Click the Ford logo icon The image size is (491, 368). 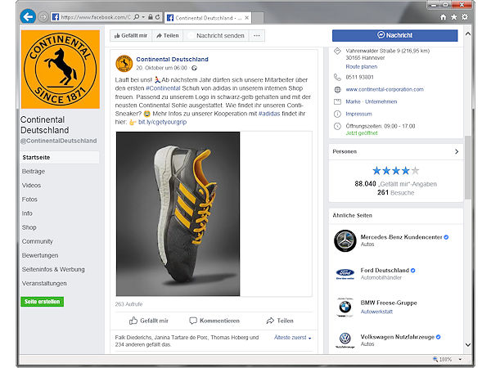point(345,274)
